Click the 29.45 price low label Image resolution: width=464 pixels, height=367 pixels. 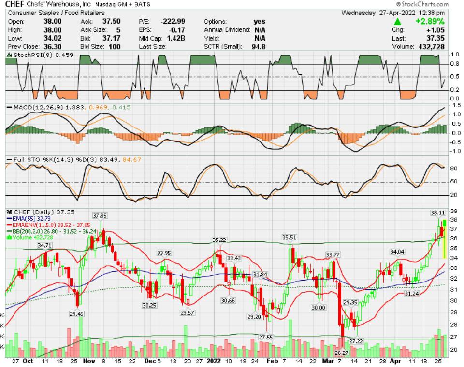(76, 314)
